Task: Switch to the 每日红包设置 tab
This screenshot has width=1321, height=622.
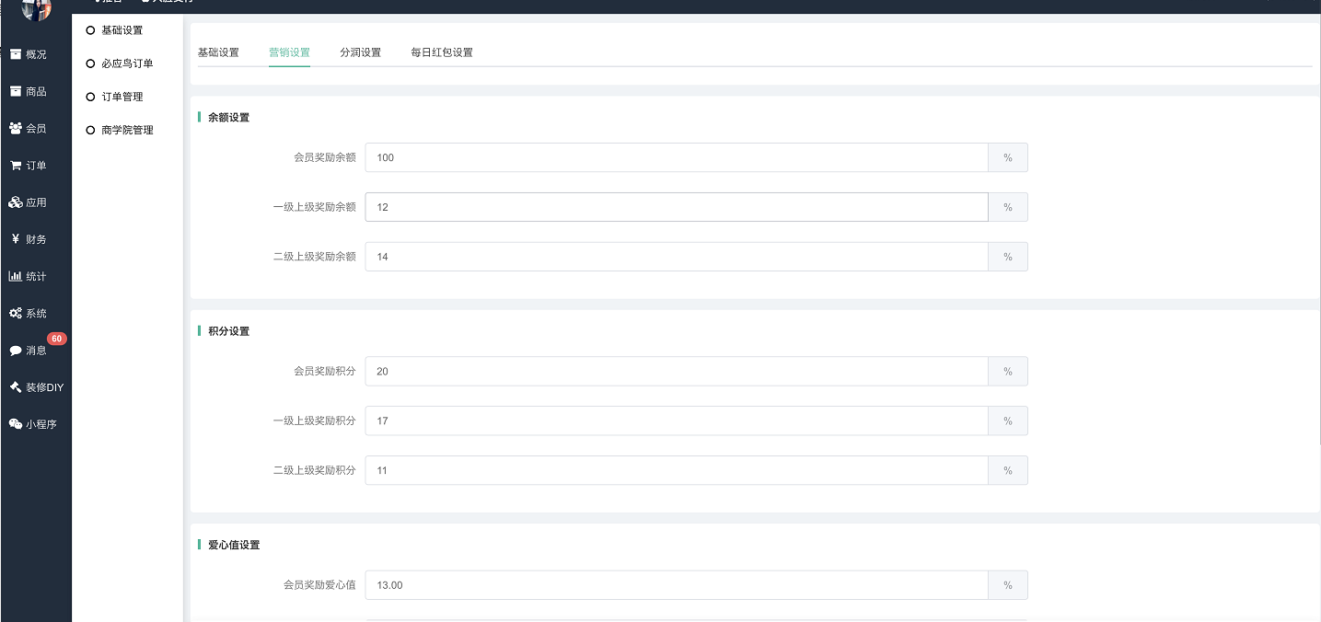Action: tap(442, 52)
